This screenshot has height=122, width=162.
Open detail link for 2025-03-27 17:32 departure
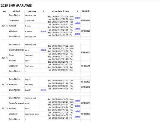click(77, 111)
